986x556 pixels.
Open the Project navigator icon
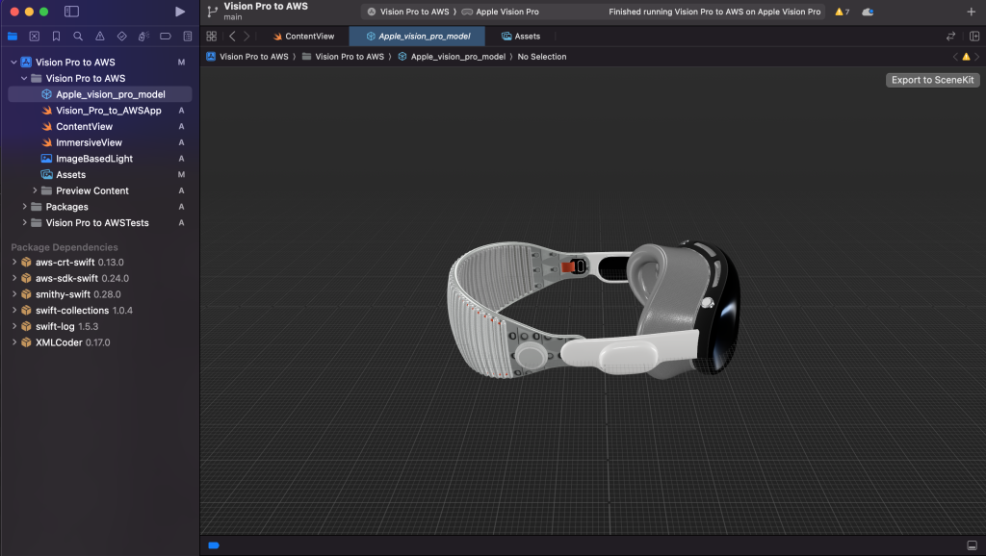12,36
